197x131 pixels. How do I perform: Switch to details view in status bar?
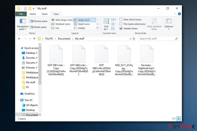174,118
